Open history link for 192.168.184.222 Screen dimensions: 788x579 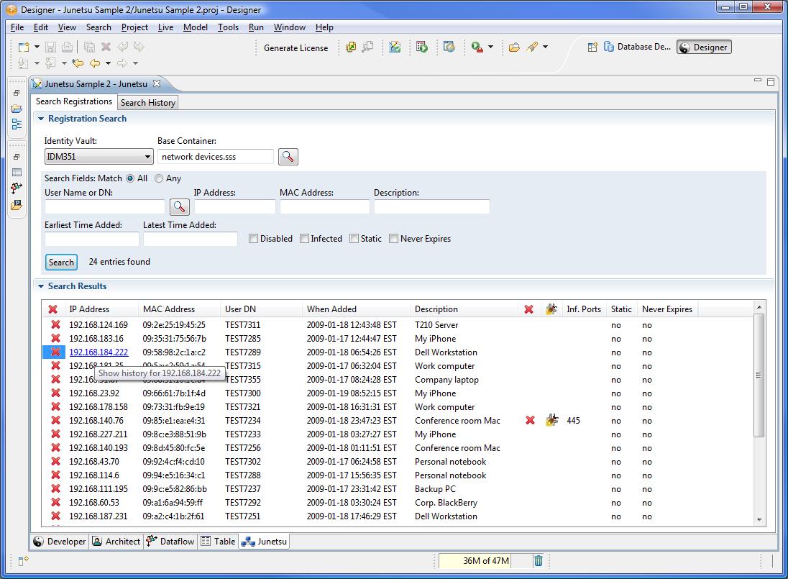point(98,352)
